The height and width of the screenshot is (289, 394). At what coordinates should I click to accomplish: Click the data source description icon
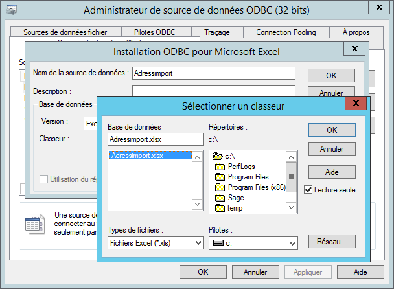pyautogui.click(x=35, y=224)
